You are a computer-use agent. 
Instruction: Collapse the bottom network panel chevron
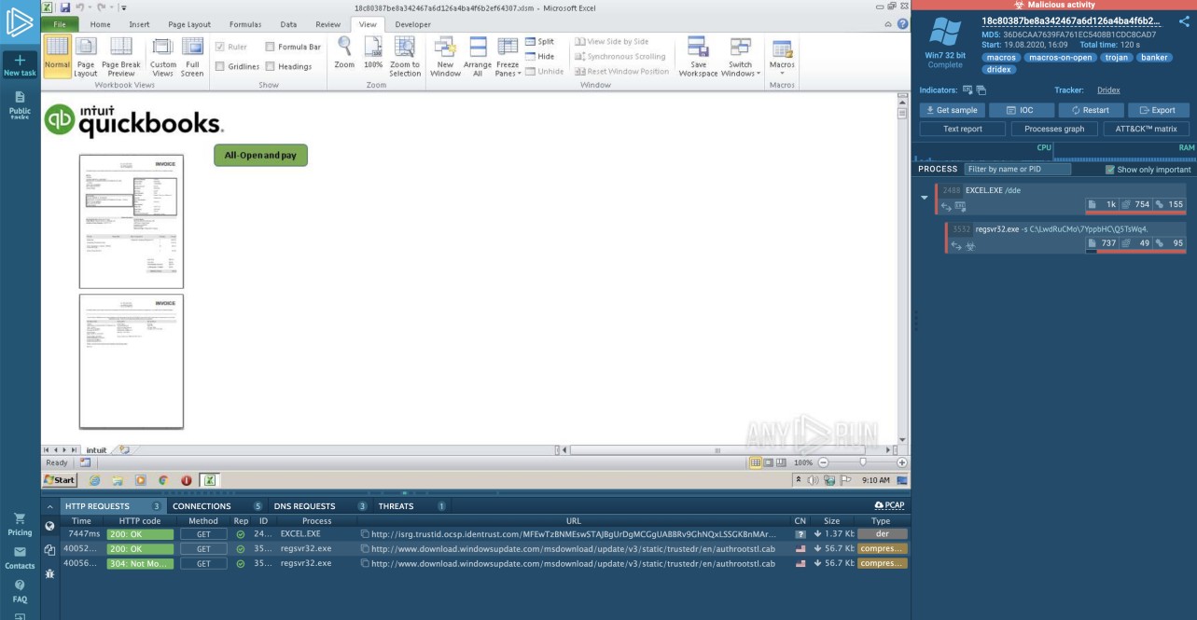pyautogui.click(x=50, y=506)
